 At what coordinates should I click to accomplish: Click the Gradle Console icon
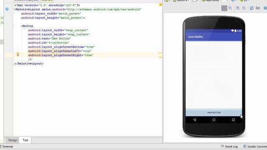(x=245, y=146)
